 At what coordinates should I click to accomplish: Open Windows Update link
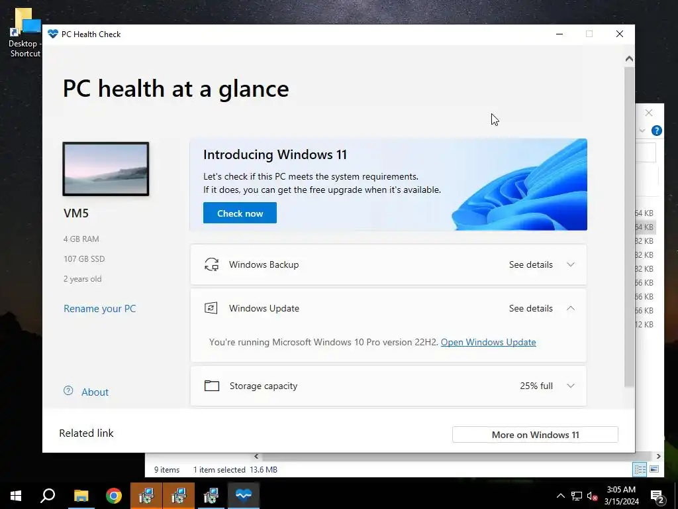[488, 342]
